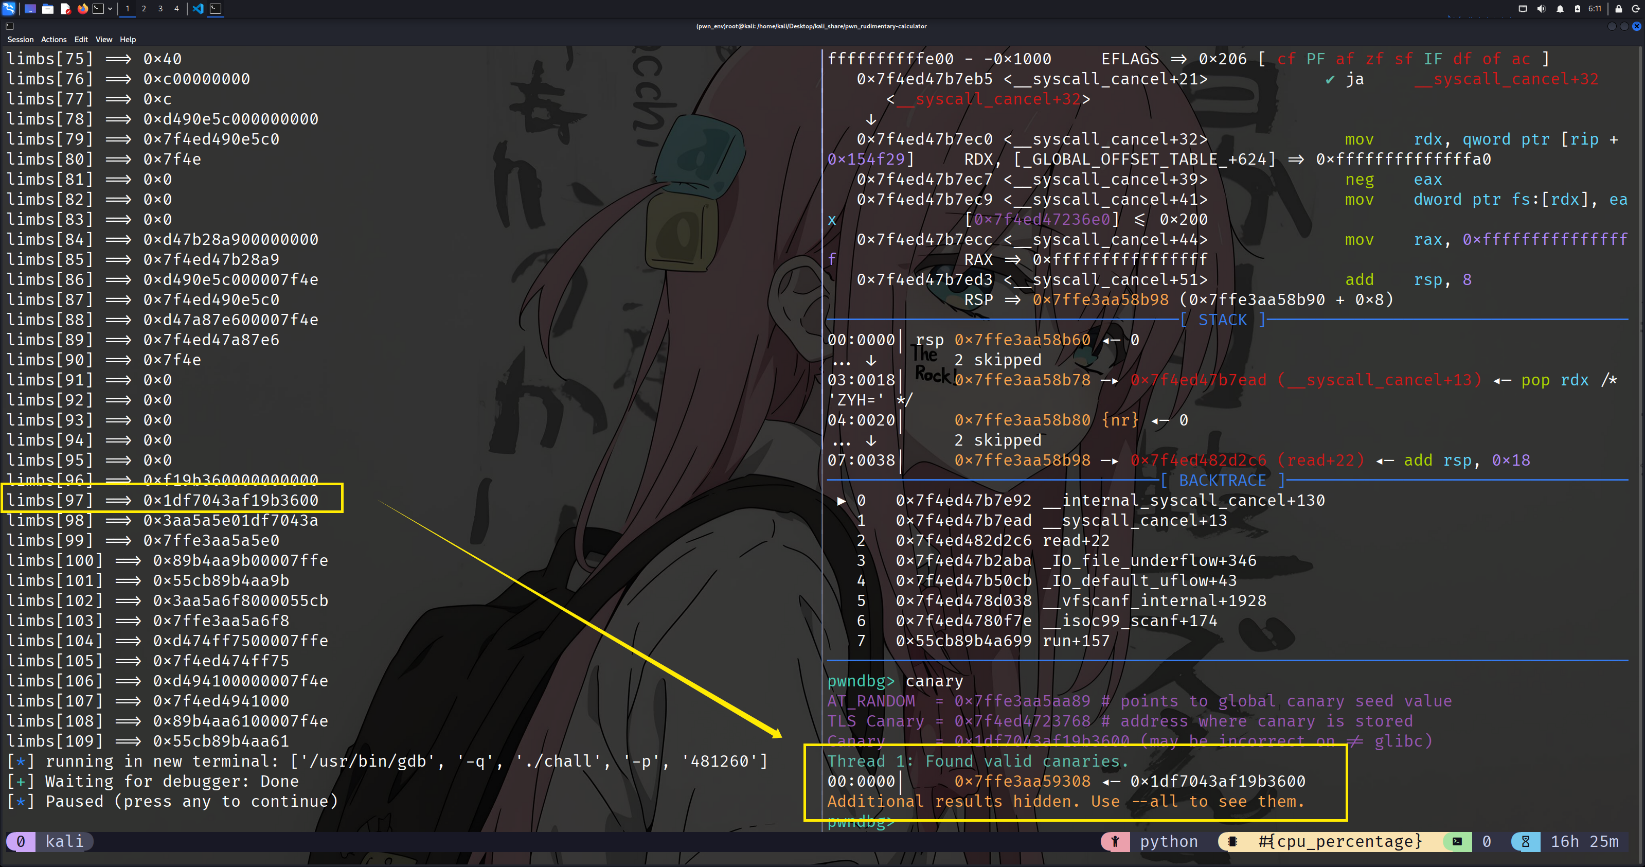This screenshot has width=1645, height=867.
Task: Click the BACKTRACE section header
Action: tap(1222, 481)
